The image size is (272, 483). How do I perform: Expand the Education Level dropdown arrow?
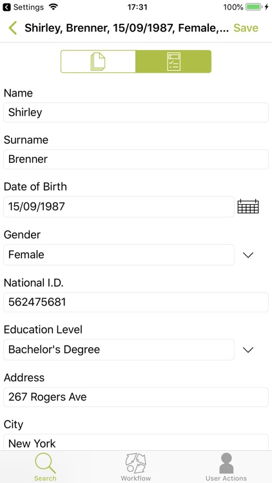(x=248, y=350)
